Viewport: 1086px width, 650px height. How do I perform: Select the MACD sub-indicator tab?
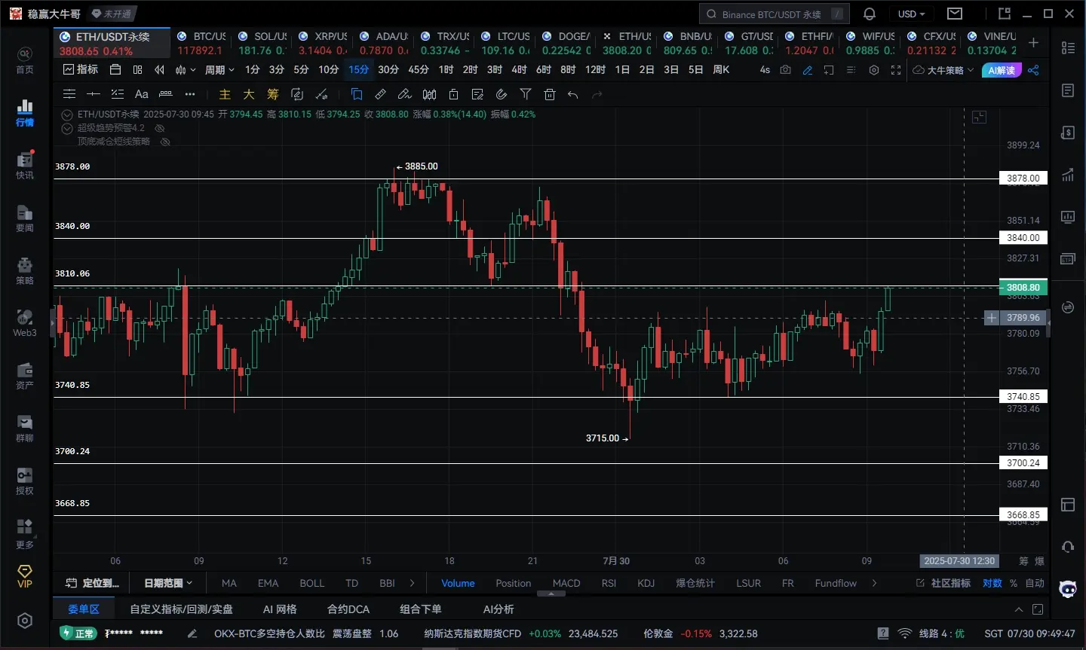coord(566,583)
